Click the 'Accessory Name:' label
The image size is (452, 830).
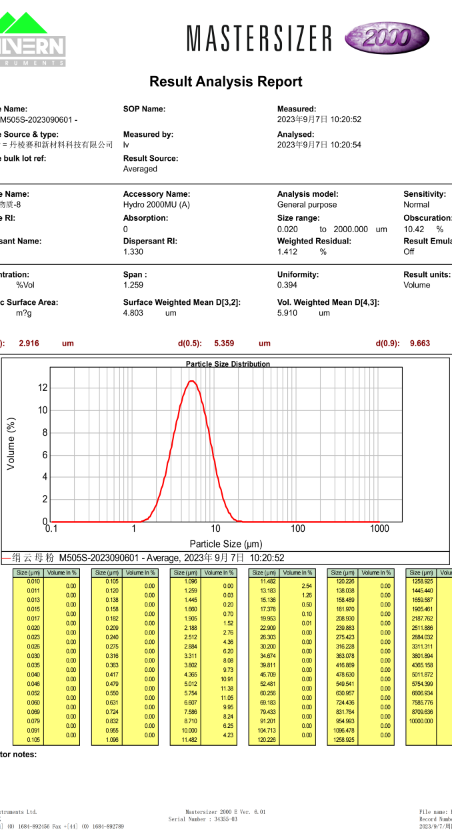(x=157, y=194)
